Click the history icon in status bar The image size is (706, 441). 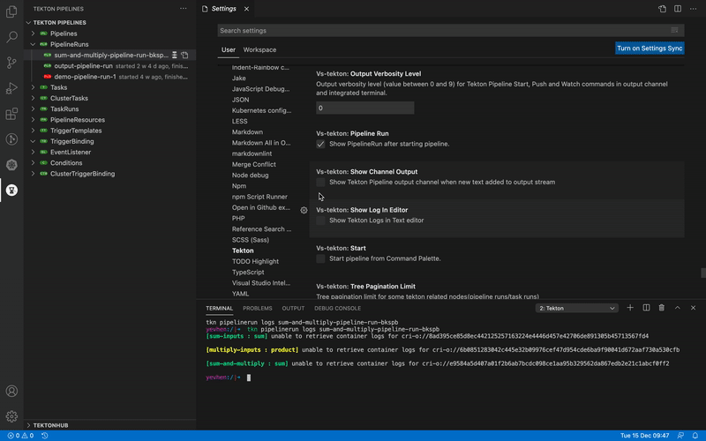(x=45, y=436)
